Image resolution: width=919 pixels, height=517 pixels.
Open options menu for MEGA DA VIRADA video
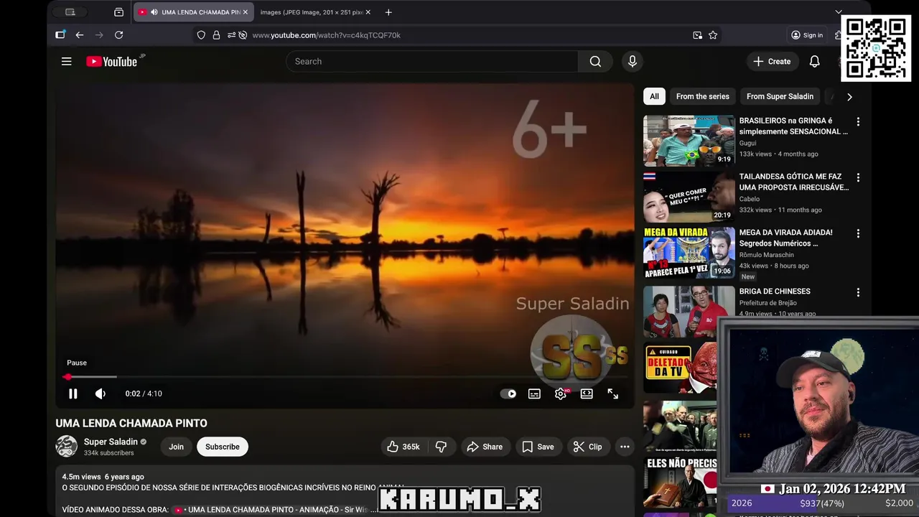(858, 233)
